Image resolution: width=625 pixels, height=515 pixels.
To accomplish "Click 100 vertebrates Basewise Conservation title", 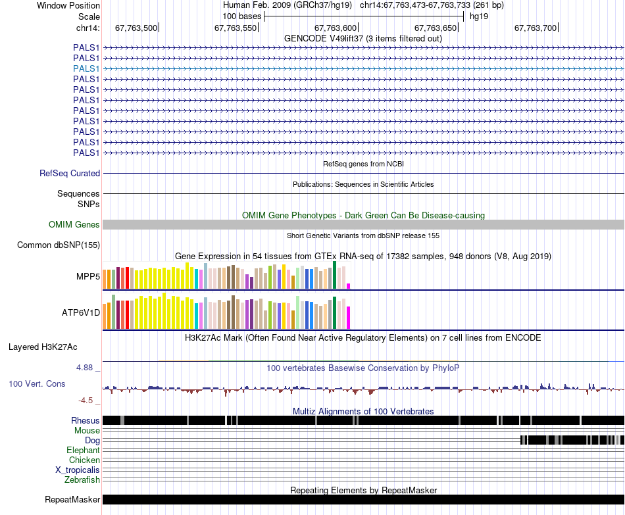I will 363,368.
